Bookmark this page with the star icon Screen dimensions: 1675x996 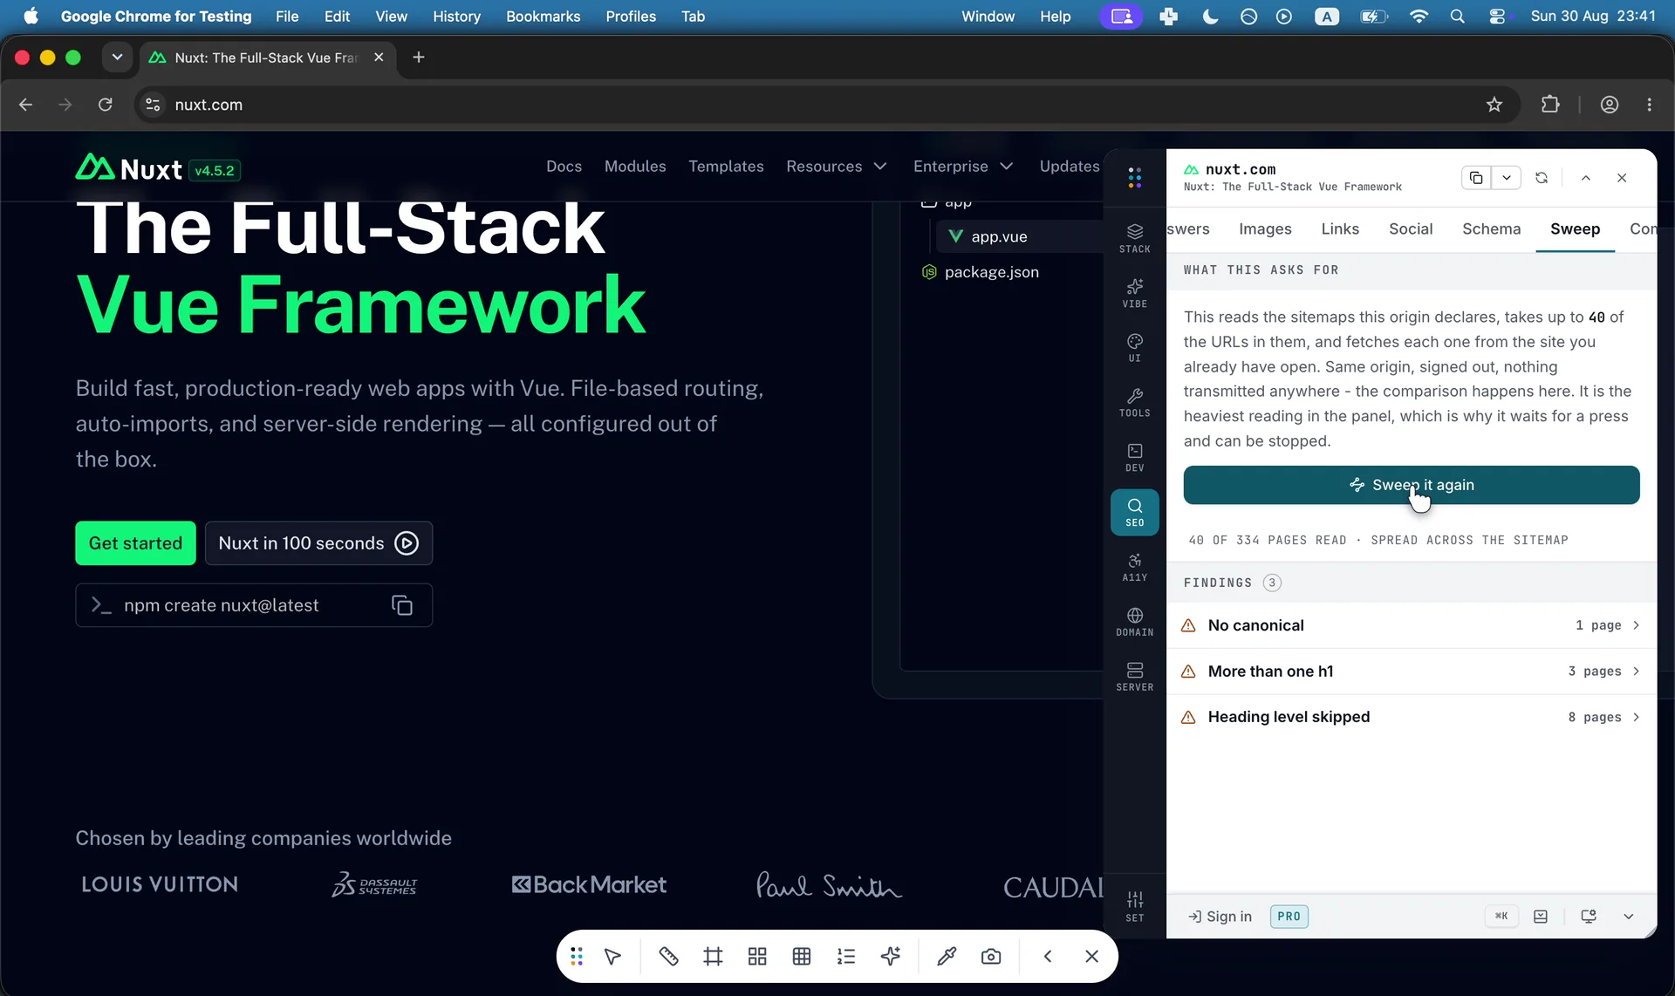[x=1494, y=105]
